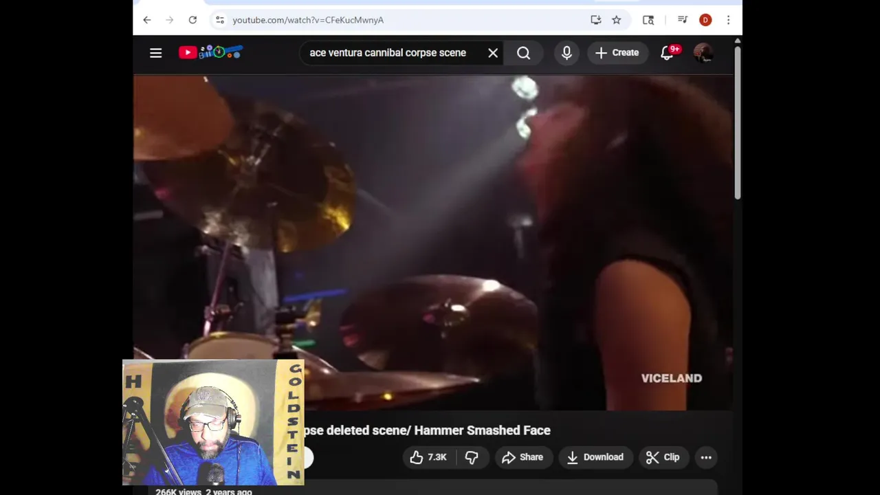Open the site information icon in the address bar
This screenshot has height=495, width=880.
click(x=220, y=20)
